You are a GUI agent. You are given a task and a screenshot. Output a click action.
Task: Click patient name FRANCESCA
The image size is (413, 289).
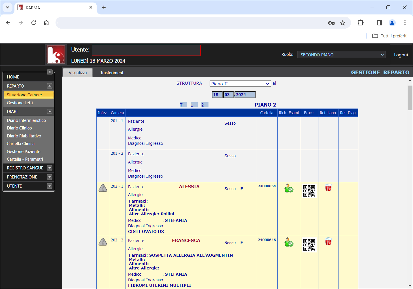(186, 240)
